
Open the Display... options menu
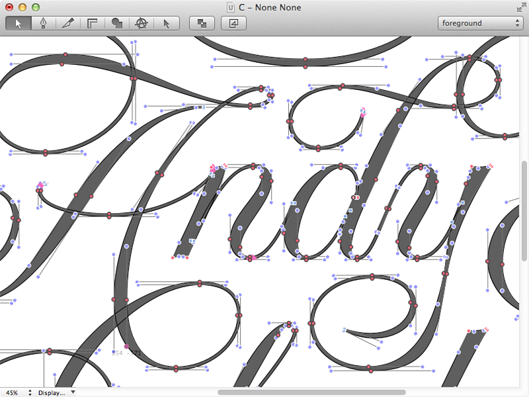point(56,392)
